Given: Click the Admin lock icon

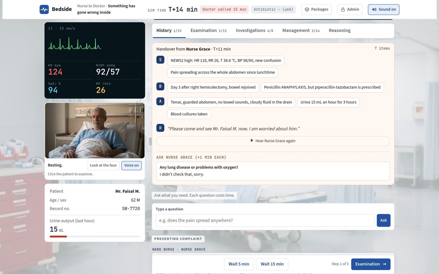Looking at the screenshot, I should 343,9.
